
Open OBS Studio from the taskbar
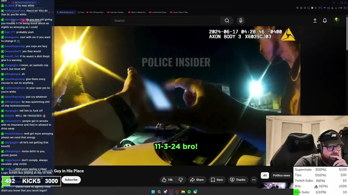click(x=177, y=192)
